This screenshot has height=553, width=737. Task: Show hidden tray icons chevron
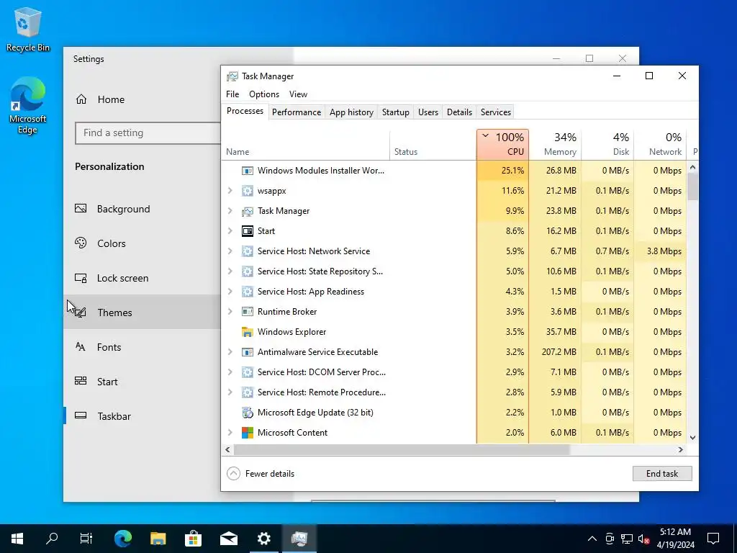pyautogui.click(x=592, y=539)
